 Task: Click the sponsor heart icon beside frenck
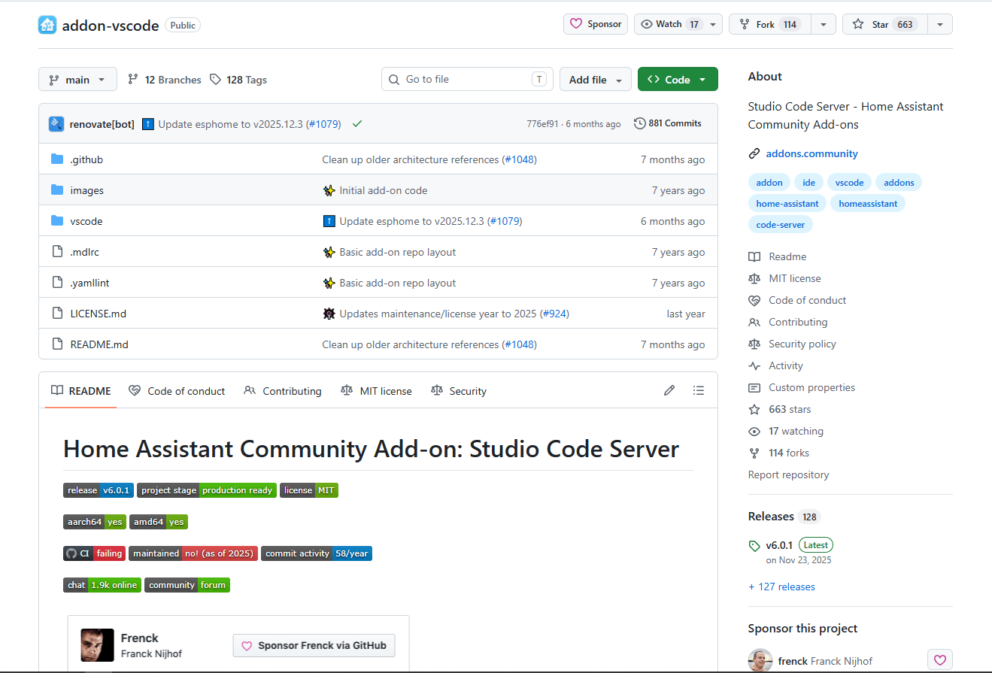click(940, 661)
